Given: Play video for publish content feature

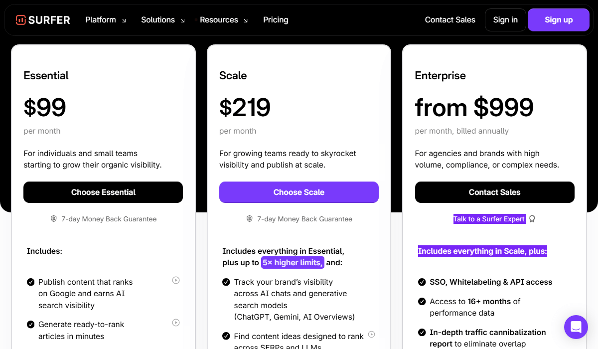Looking at the screenshot, I should click(x=176, y=280).
